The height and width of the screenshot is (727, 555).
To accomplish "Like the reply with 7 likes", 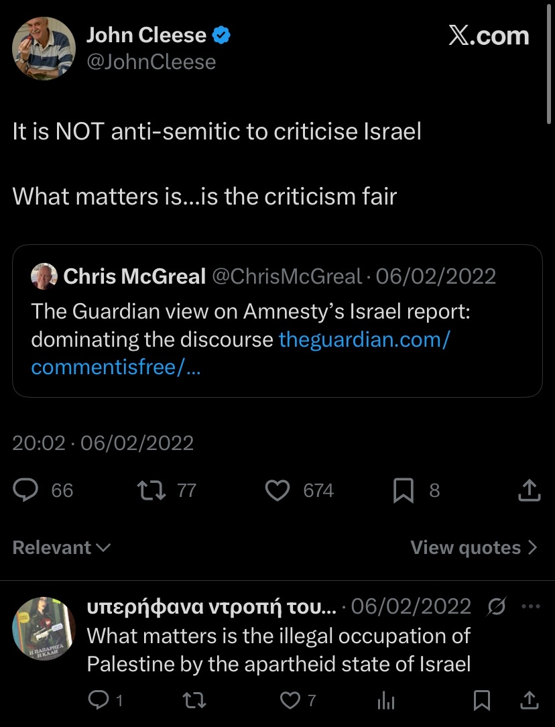I will (290, 700).
